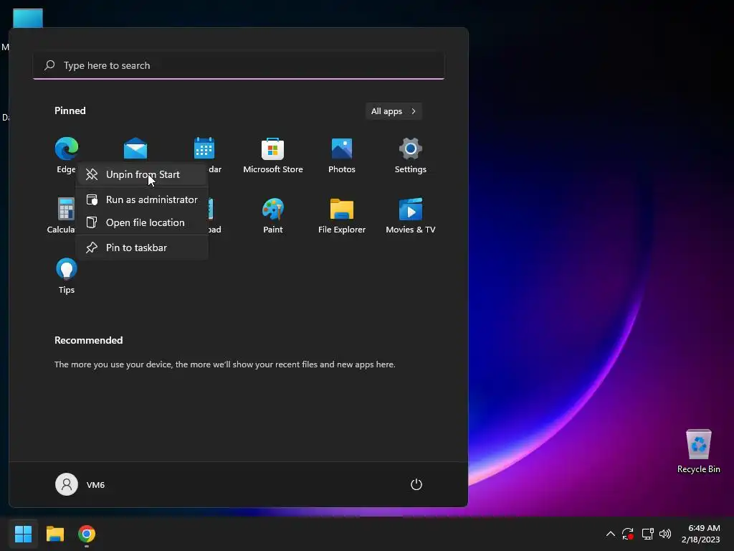Select the blue desktop icon at top left
Viewport: 734px width, 551px height.
(28, 18)
